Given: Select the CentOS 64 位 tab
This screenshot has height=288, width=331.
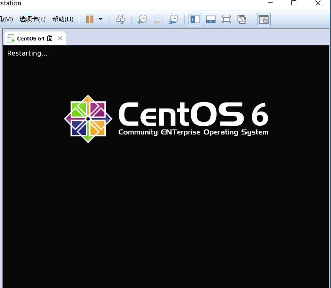Looking at the screenshot, I should (35, 38).
